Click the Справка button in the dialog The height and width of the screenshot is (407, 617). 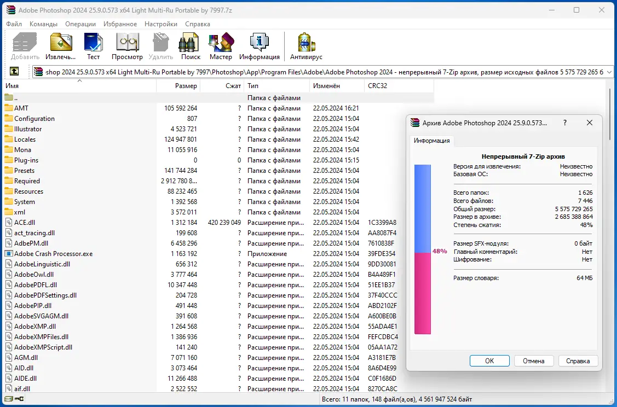[578, 361]
